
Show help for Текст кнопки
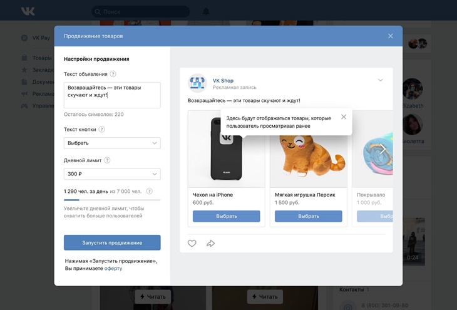click(x=101, y=129)
